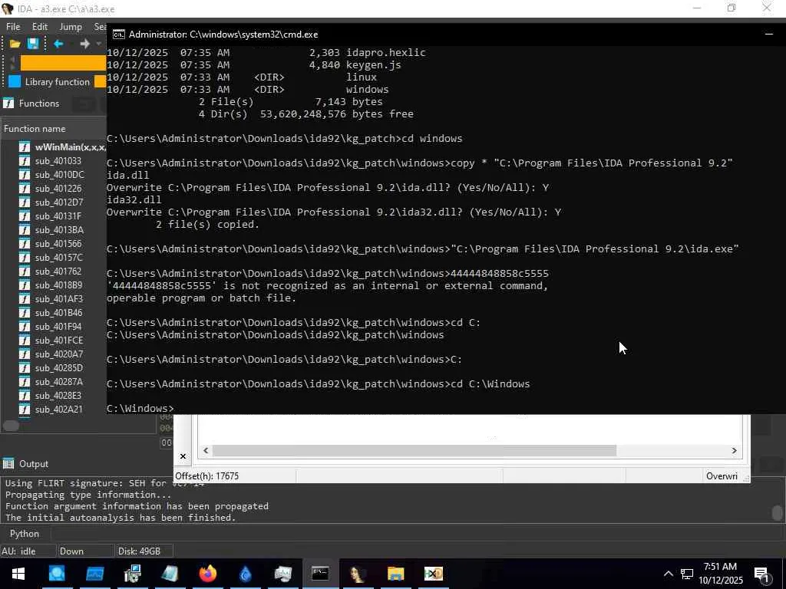Click the function icon beside sub_401033
The width and height of the screenshot is (786, 589).
click(24, 161)
